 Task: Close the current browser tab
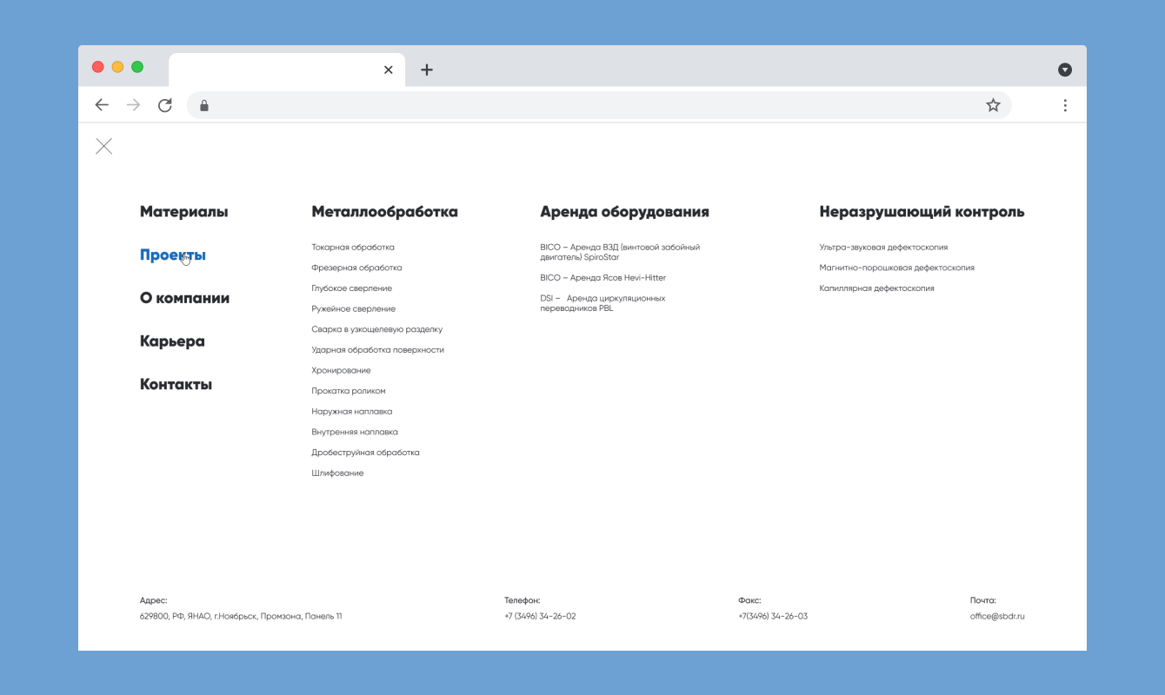(389, 69)
